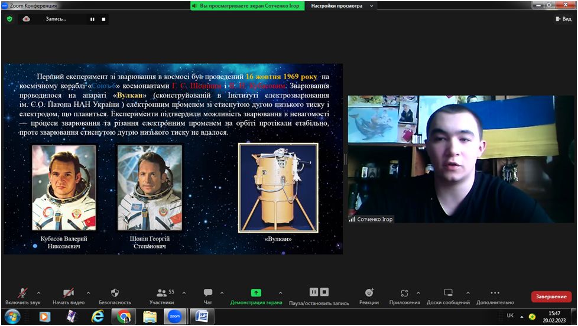This screenshot has width=578, height=326.
Task: Pause the recording from the top bar
Action: [92, 19]
